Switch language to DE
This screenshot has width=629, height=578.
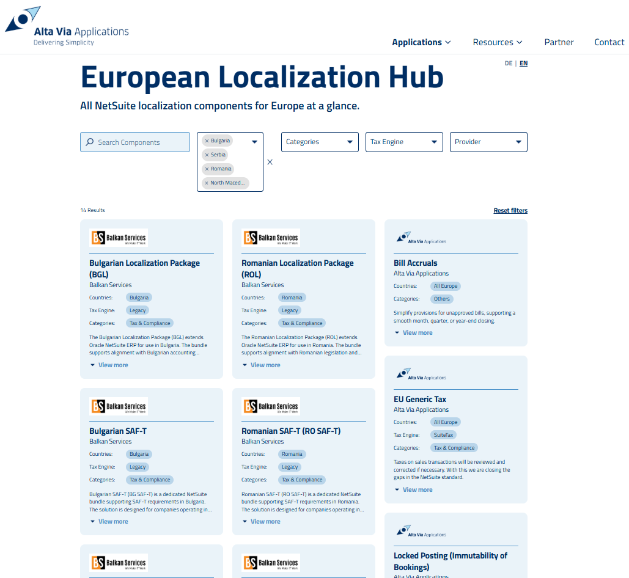click(508, 64)
